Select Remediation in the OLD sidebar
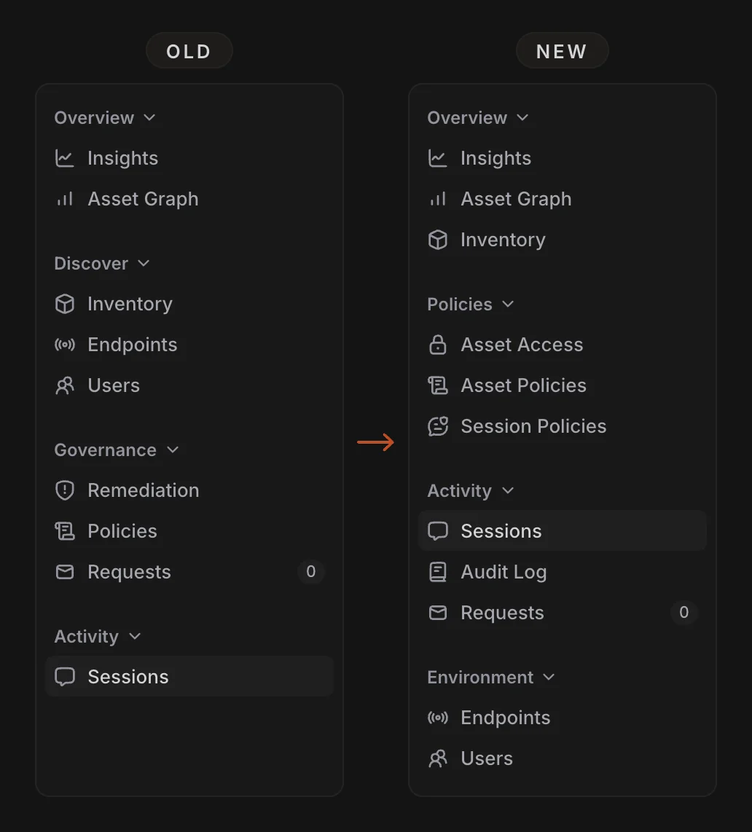The height and width of the screenshot is (832, 752). tap(189, 490)
